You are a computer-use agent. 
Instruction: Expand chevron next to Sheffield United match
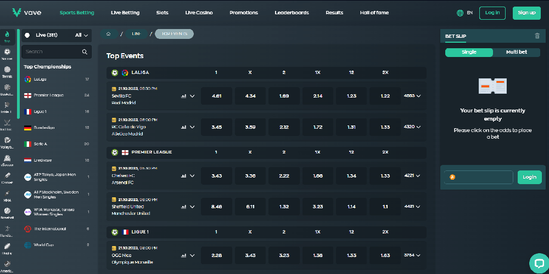click(192, 207)
